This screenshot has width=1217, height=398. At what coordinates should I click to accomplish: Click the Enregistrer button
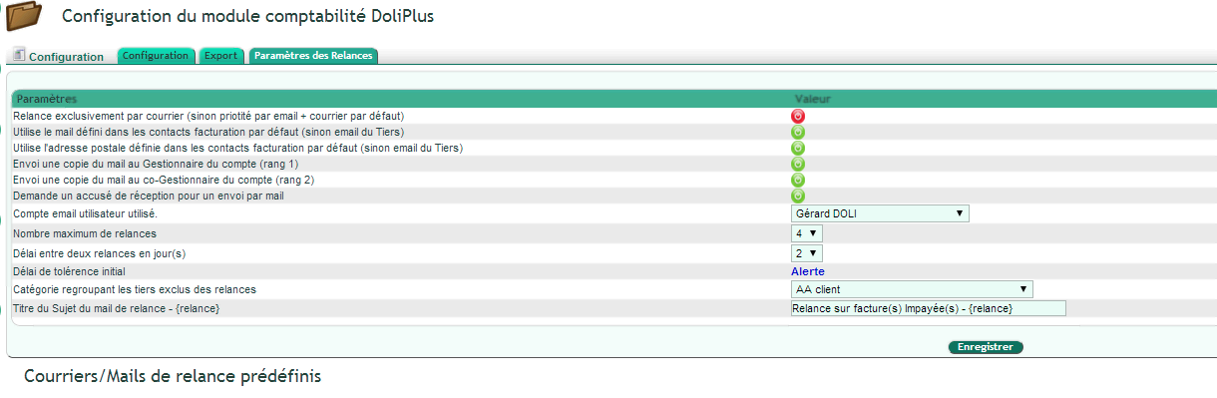(986, 347)
